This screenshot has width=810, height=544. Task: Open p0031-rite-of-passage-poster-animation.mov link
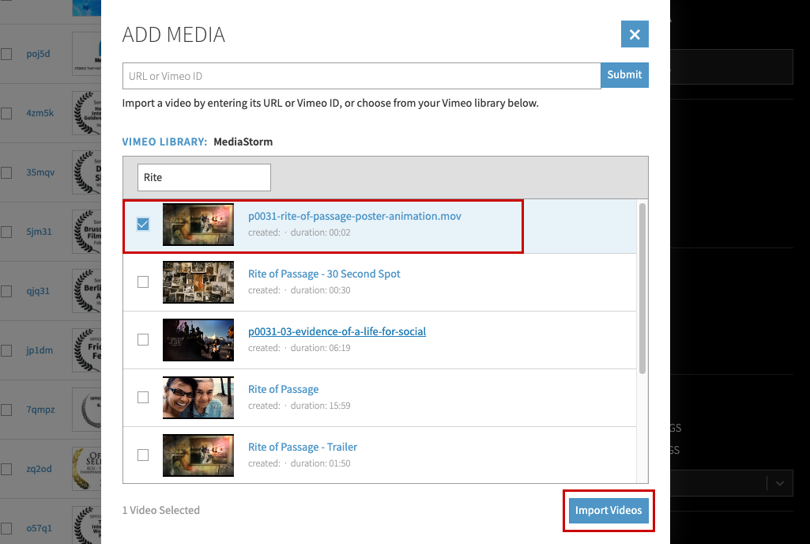point(354,216)
